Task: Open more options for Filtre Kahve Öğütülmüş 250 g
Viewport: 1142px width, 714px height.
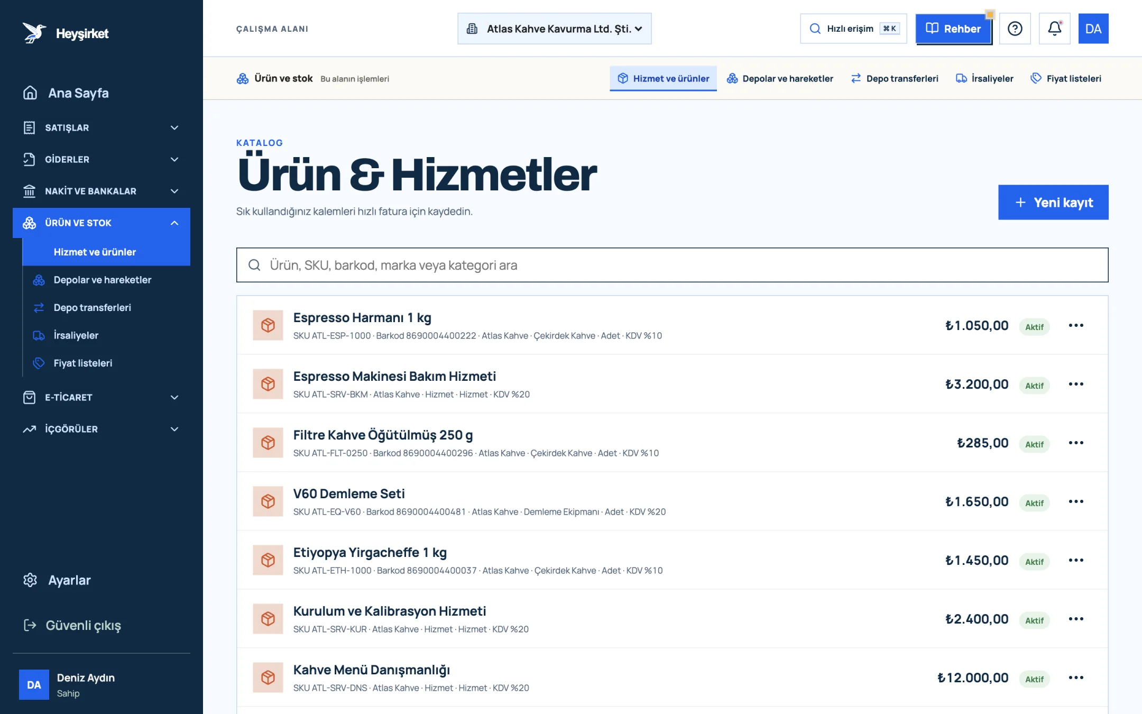Action: [x=1076, y=443]
